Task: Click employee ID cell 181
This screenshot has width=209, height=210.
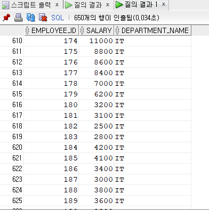Action: [x=51, y=116]
